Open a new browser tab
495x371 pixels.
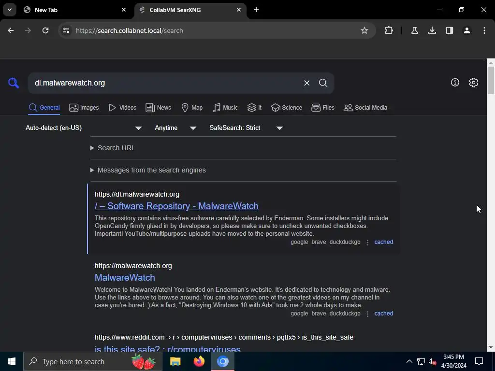click(256, 10)
